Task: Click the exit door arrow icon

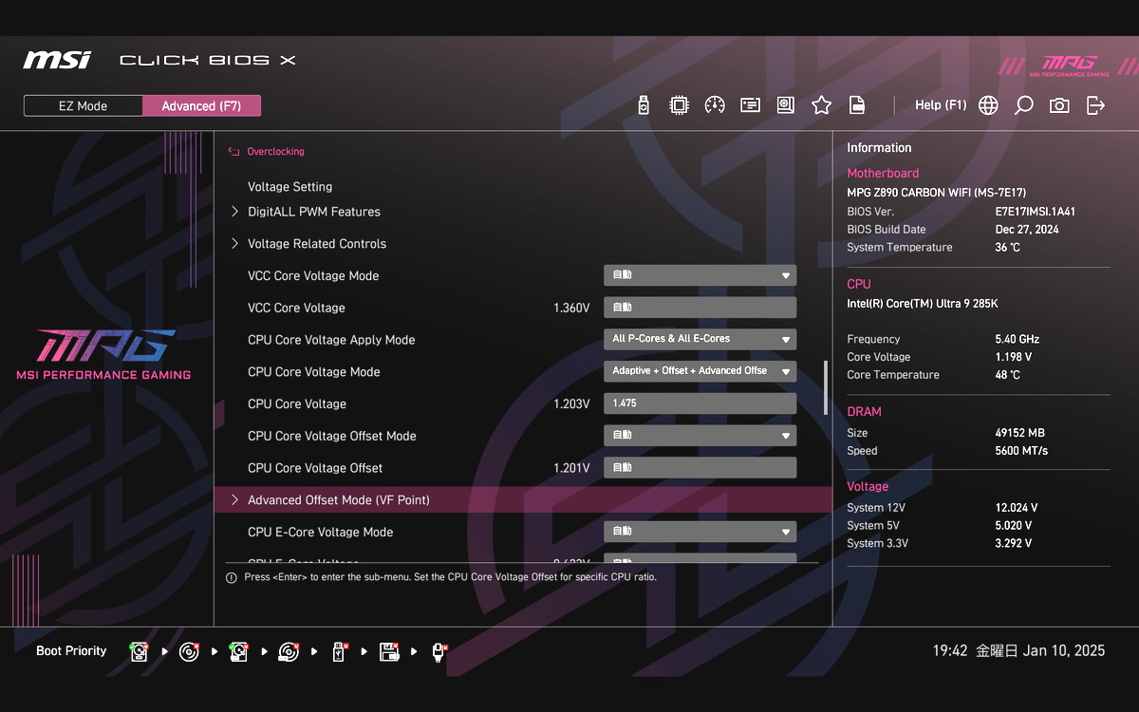Action: point(1095,105)
